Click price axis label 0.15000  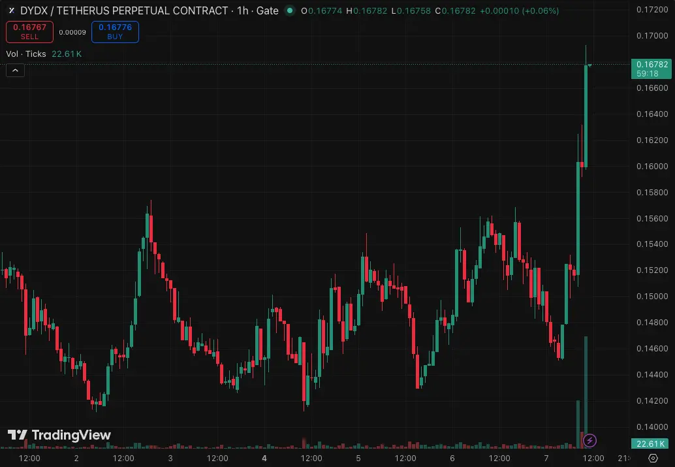pos(652,297)
